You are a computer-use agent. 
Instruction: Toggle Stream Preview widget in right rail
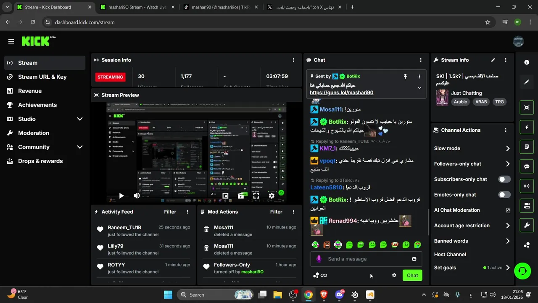tap(527, 107)
